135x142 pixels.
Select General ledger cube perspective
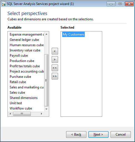pos(24,40)
